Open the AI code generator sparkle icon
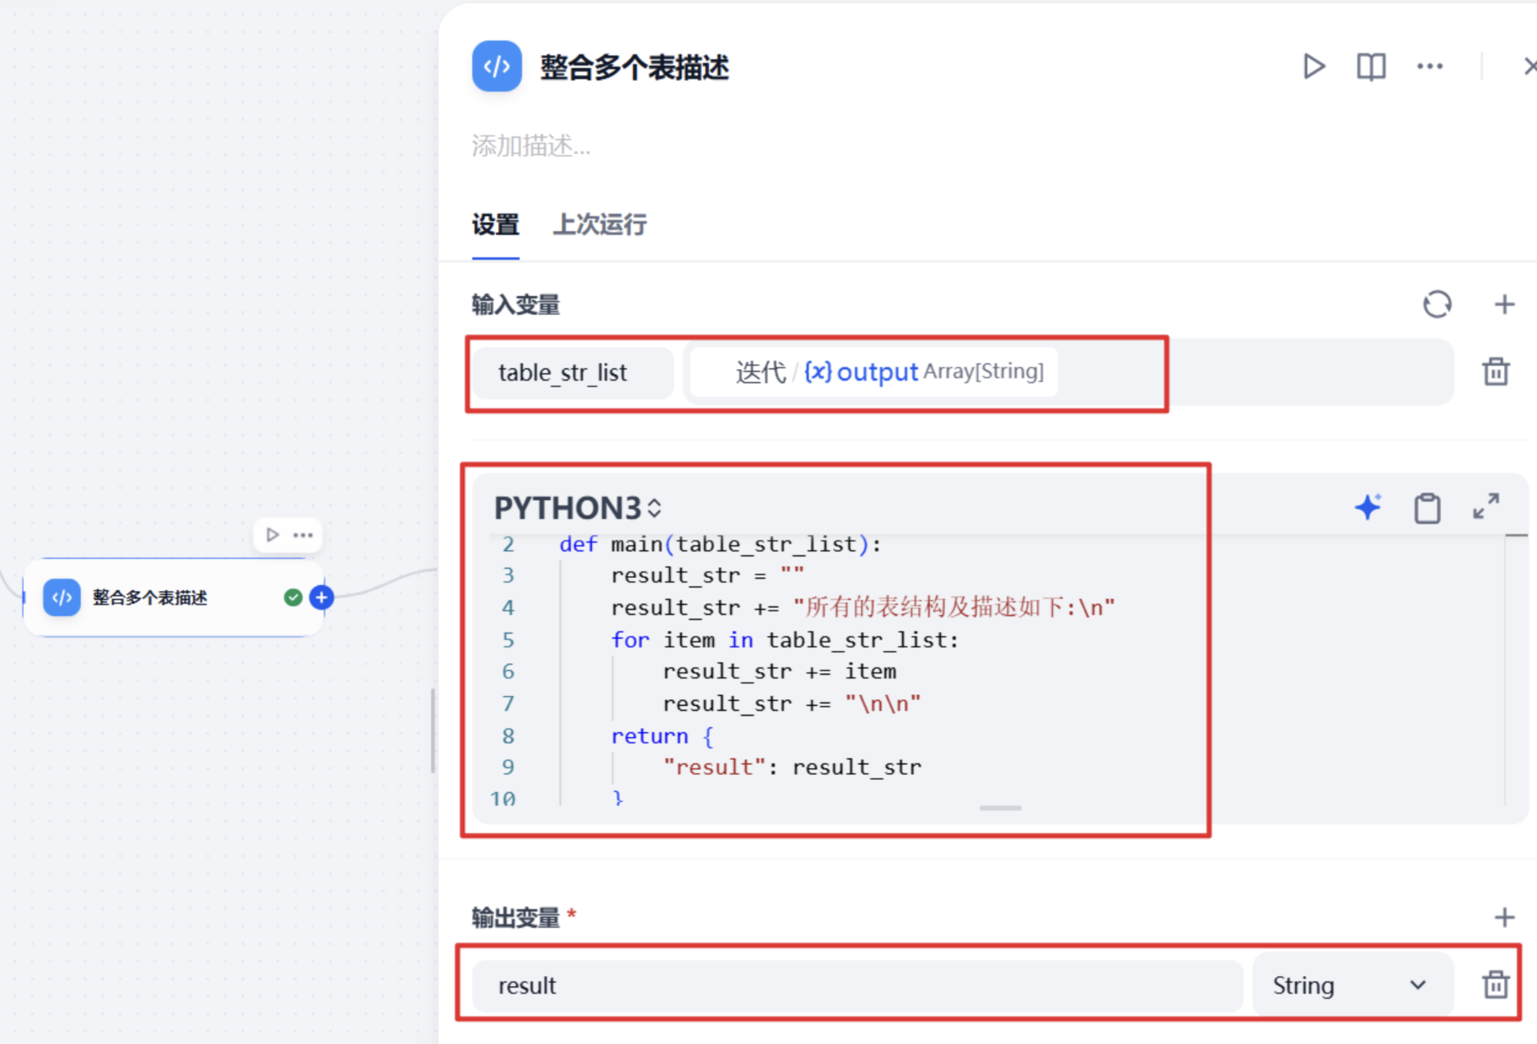 tap(1368, 507)
